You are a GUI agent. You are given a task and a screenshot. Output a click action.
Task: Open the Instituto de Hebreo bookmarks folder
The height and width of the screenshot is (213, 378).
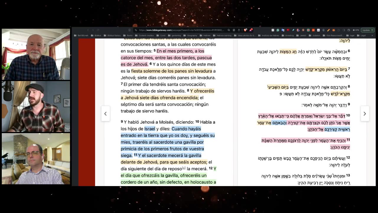pyautogui.click(x=269, y=35)
